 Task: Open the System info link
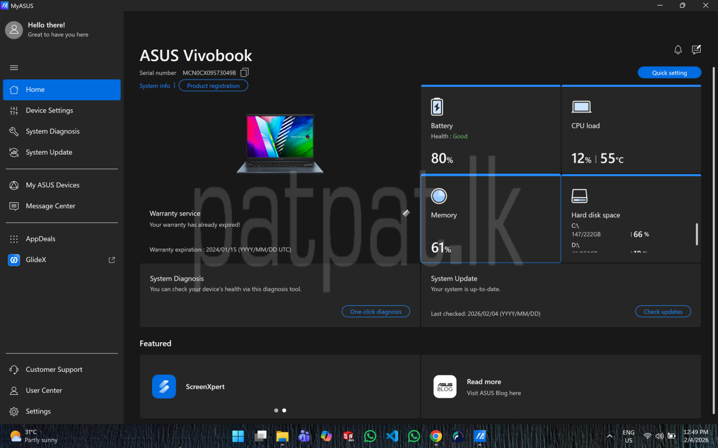coord(155,86)
